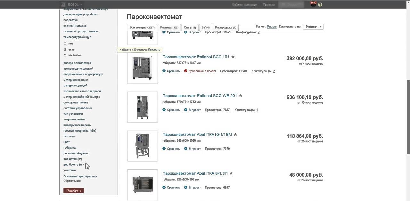
Task: Switch to the 'Все товары (2067)' tab
Action: click(x=142, y=28)
